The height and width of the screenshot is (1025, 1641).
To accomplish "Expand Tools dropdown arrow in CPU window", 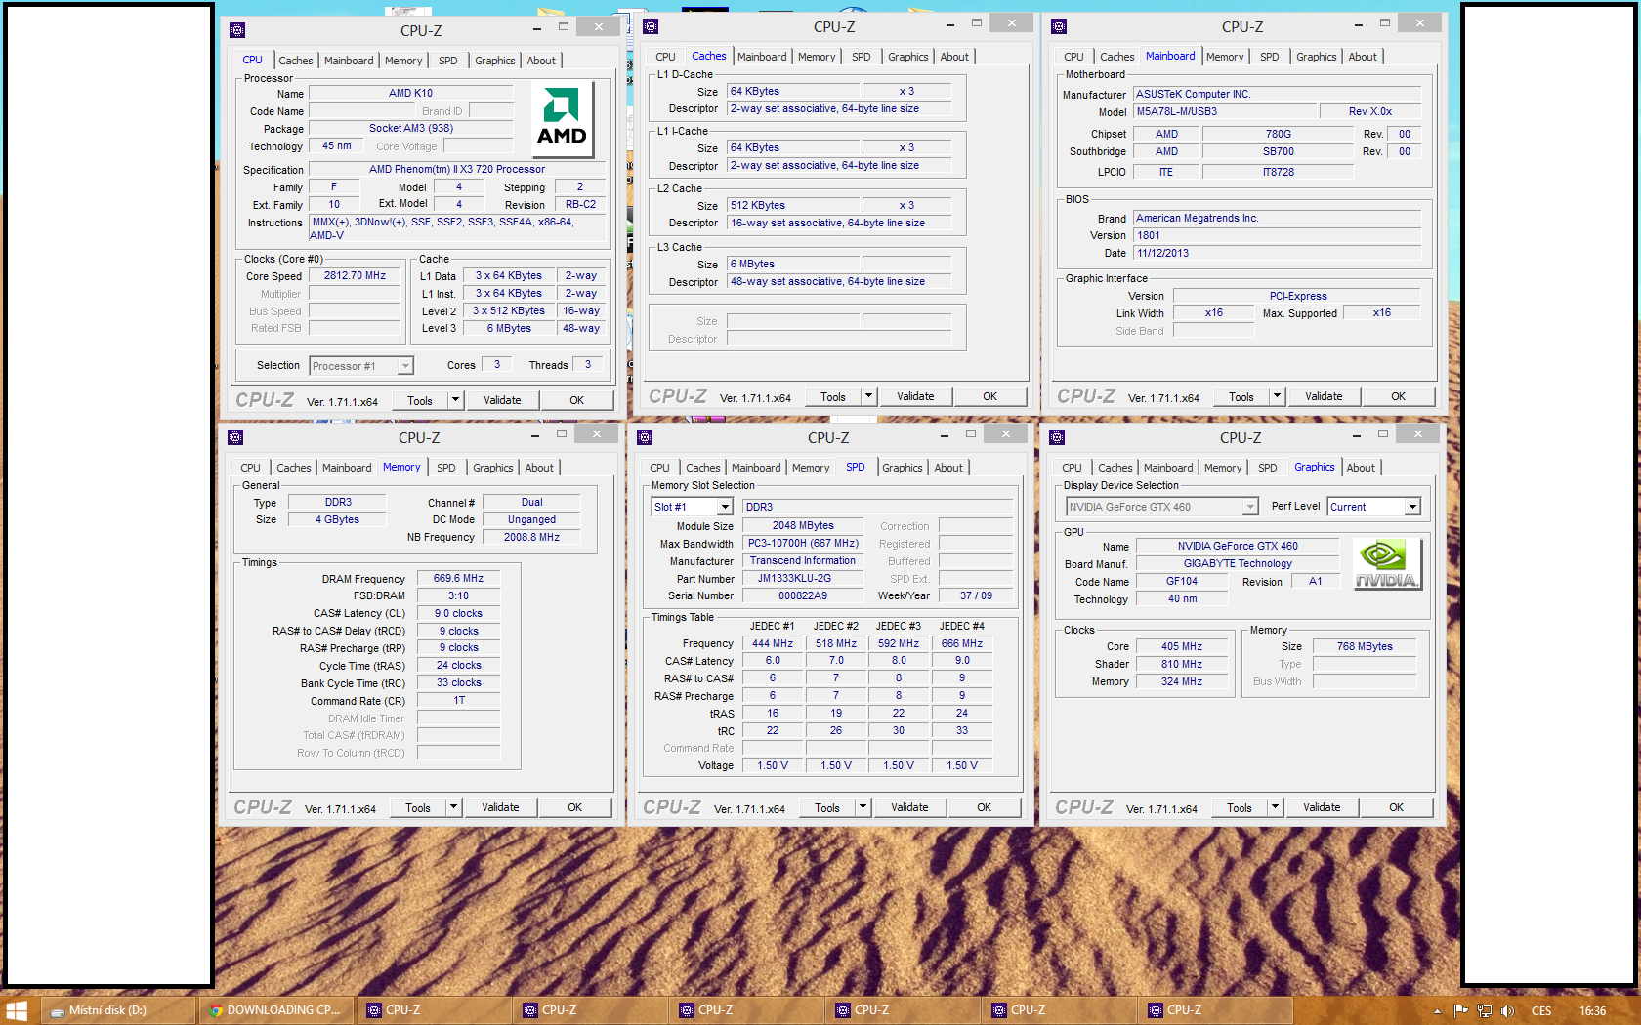I will [x=455, y=400].
